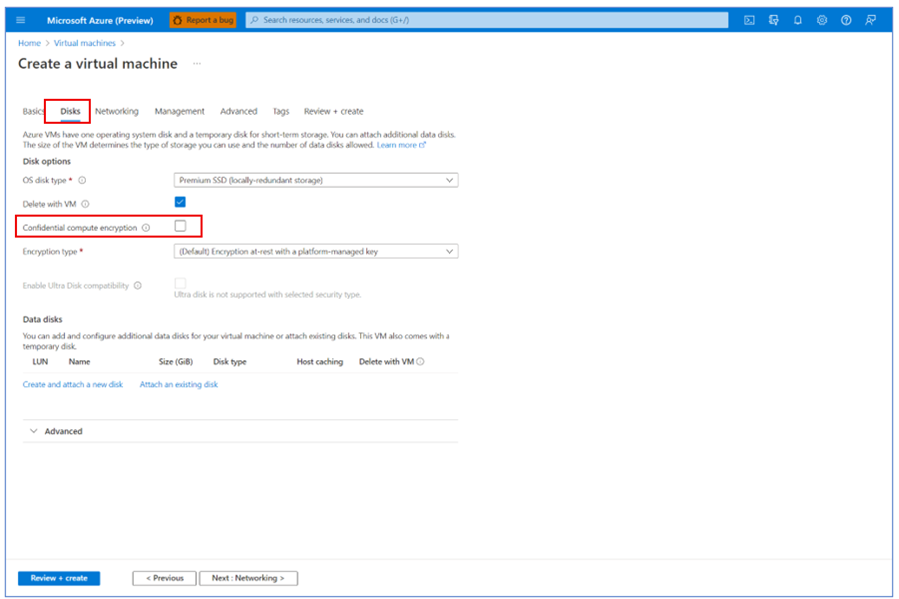
Task: Open the Management tab
Action: 179,111
